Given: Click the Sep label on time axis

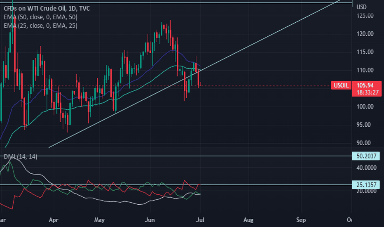Looking at the screenshot, I should point(301,220).
